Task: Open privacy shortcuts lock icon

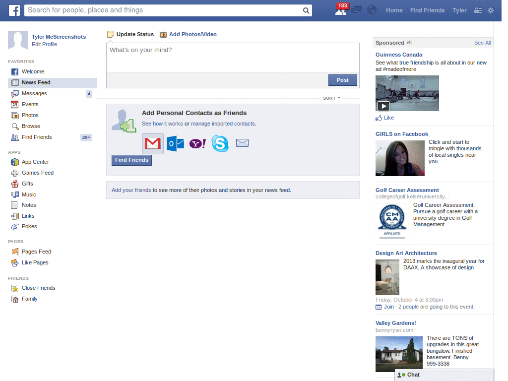Action: click(x=478, y=10)
